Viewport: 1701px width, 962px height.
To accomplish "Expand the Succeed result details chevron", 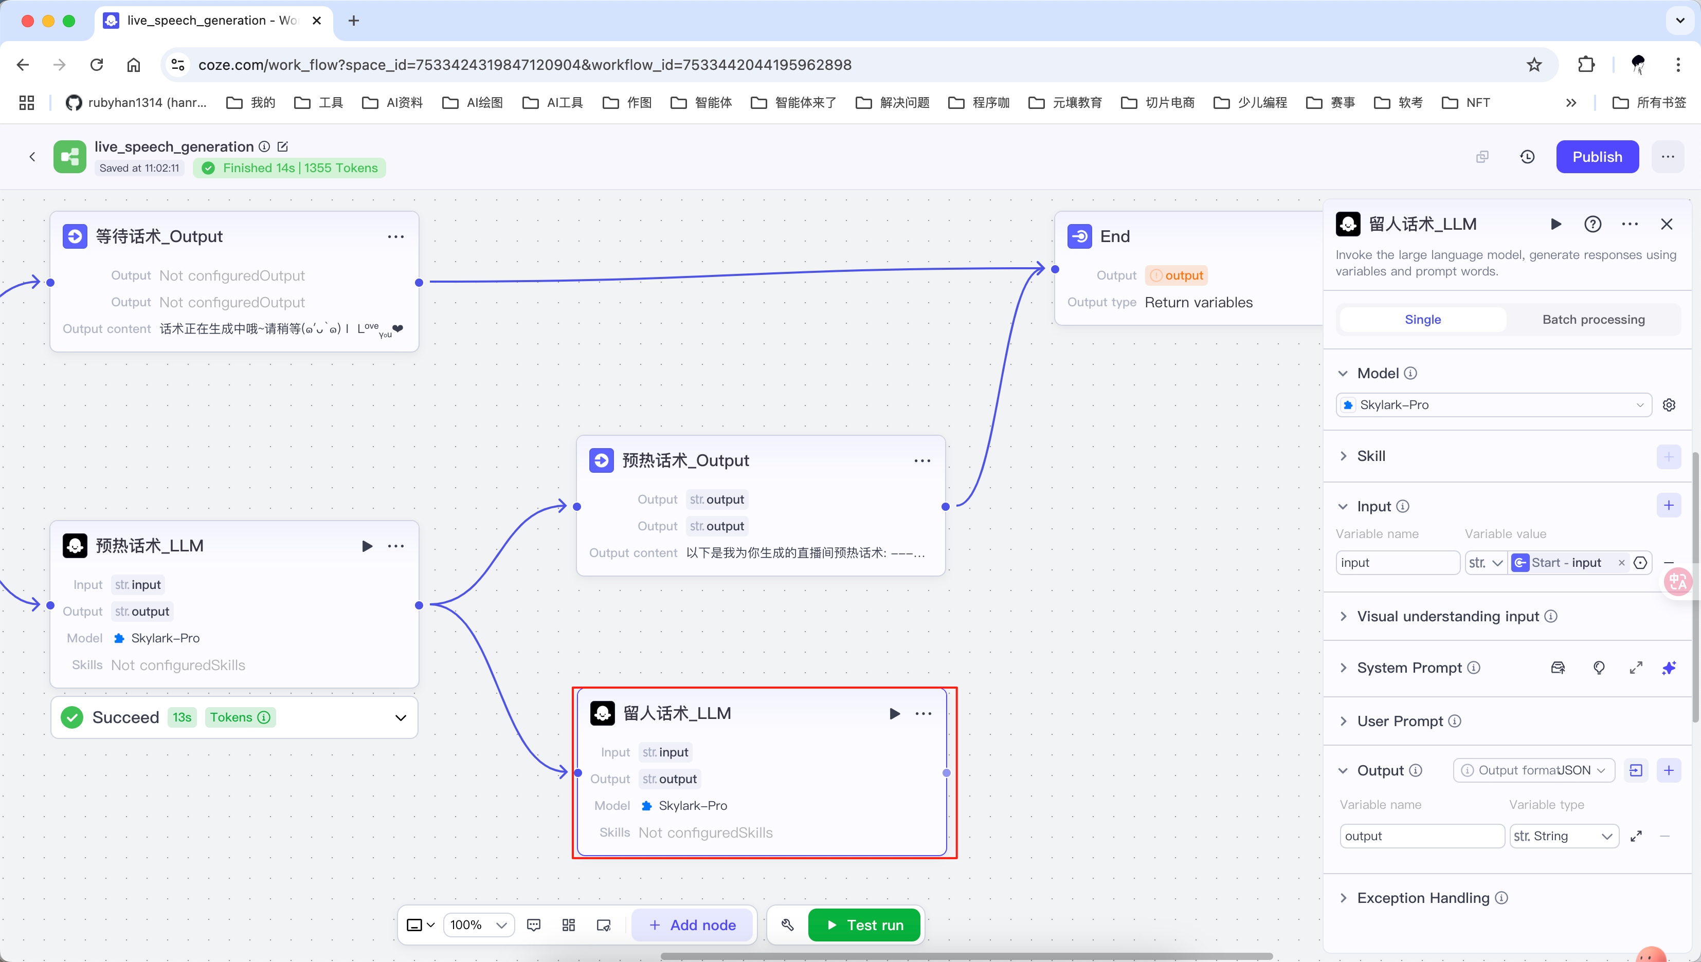I will [x=401, y=717].
